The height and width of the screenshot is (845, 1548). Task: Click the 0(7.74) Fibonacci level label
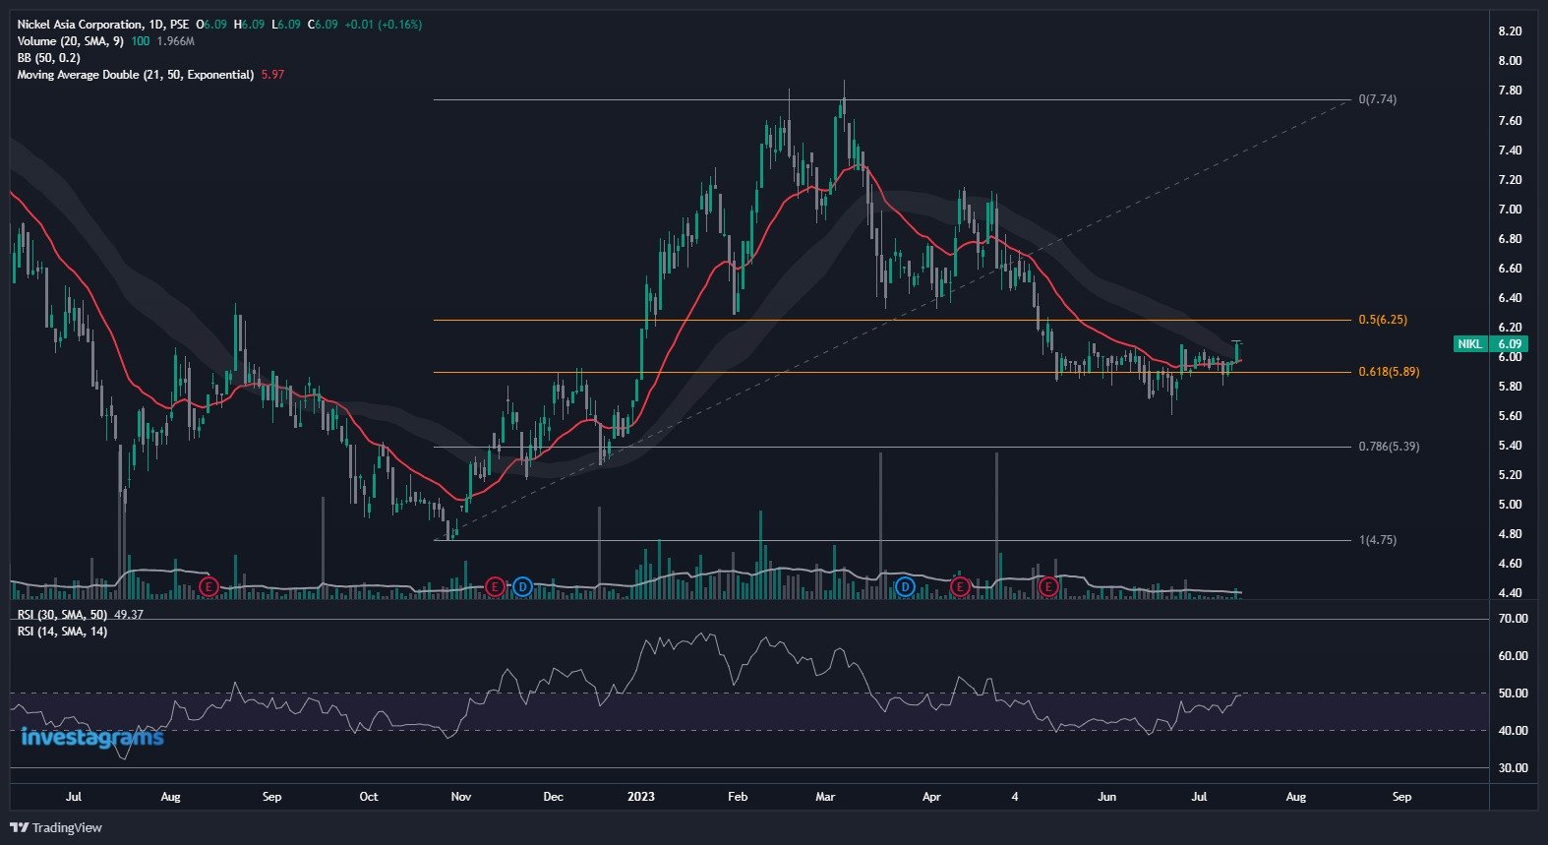click(1377, 99)
